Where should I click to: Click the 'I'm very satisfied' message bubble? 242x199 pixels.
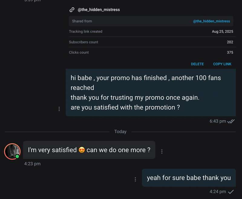point(89,150)
